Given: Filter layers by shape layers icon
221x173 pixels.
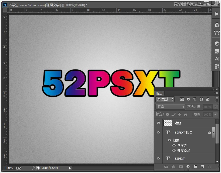Looking at the screenshot, I should point(201,99).
